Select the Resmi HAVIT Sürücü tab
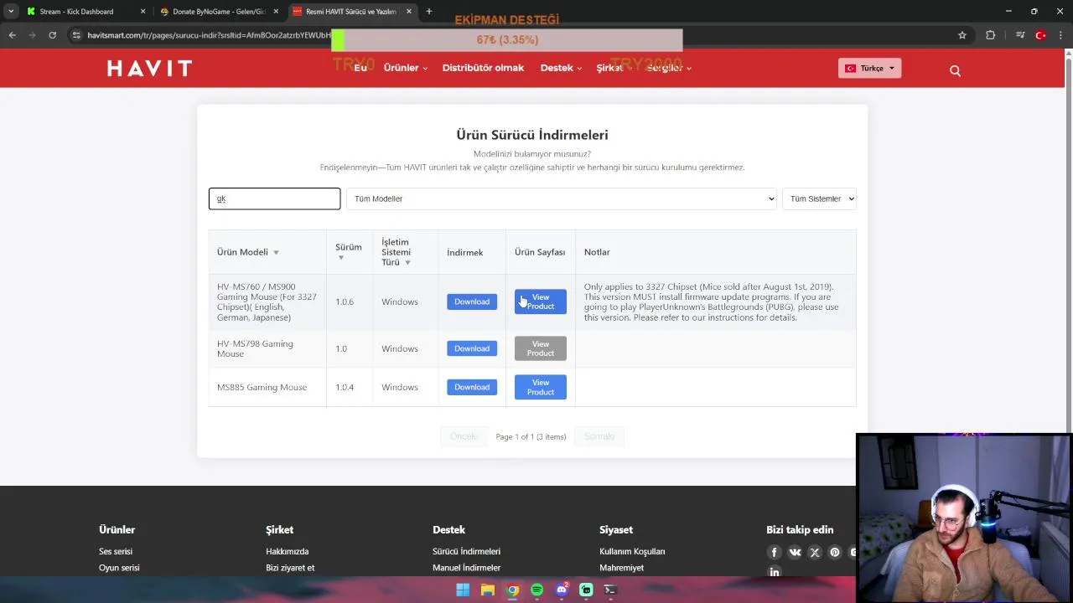The image size is (1073, 603). click(350, 12)
